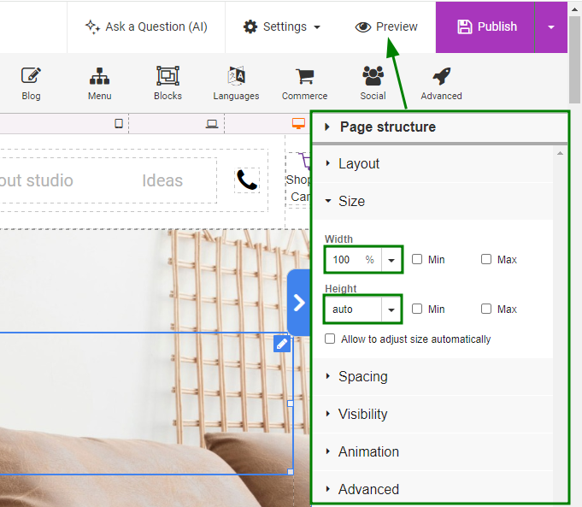
Task: Enable the Height Min checkbox
Action: [417, 309]
